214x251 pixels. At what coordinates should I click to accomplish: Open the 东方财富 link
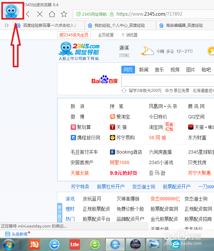click(x=197, y=138)
